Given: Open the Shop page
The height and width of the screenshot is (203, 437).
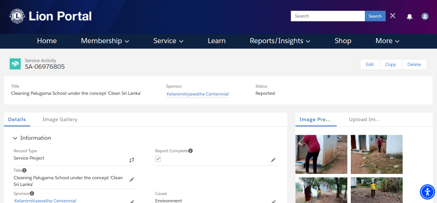Looking at the screenshot, I should (x=343, y=41).
